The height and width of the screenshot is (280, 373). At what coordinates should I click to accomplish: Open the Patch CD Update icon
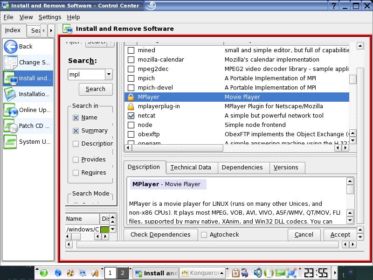coord(11,126)
